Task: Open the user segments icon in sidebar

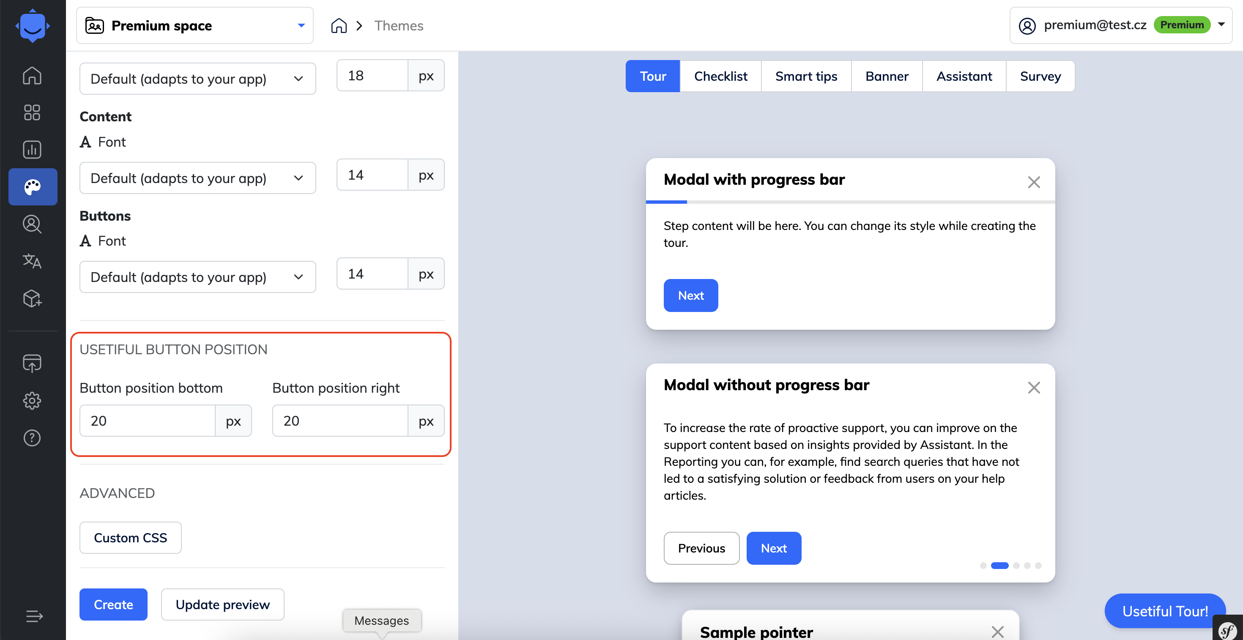Action: (32, 224)
